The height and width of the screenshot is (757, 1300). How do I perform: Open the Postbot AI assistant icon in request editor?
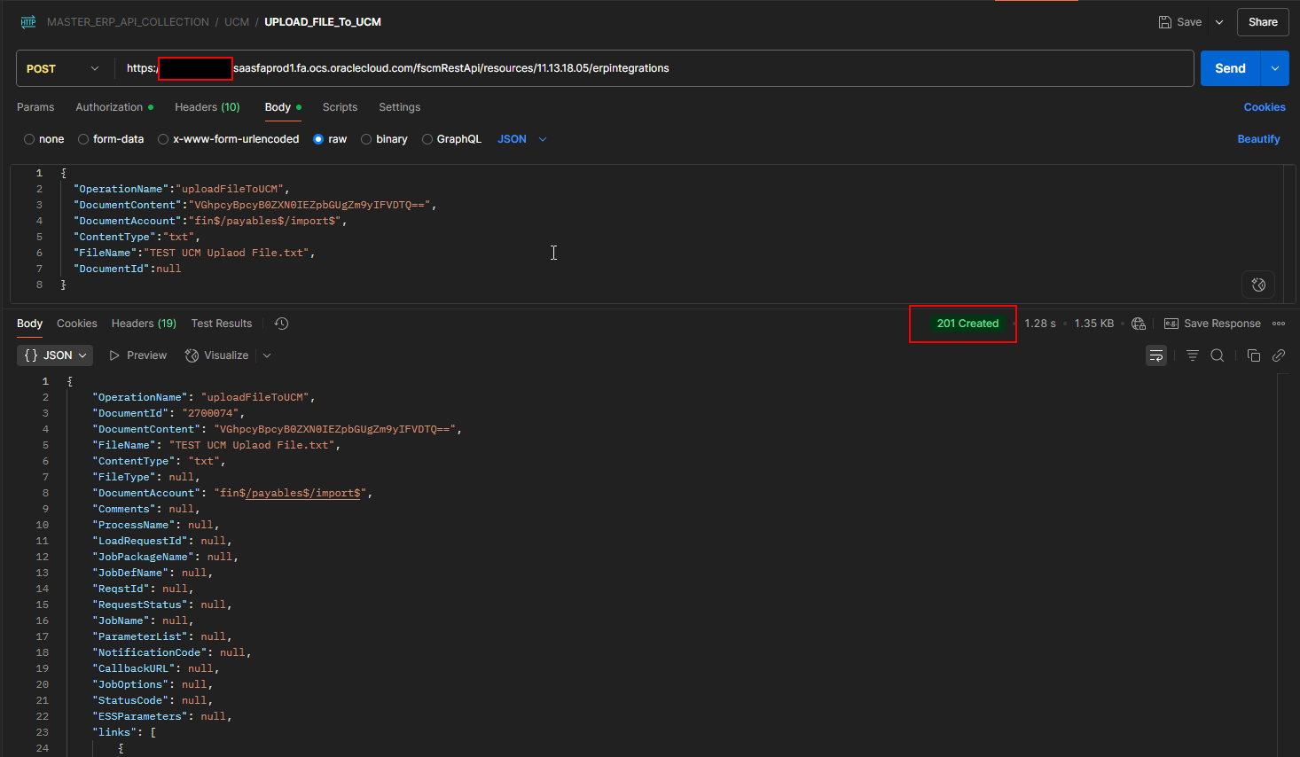[1258, 285]
